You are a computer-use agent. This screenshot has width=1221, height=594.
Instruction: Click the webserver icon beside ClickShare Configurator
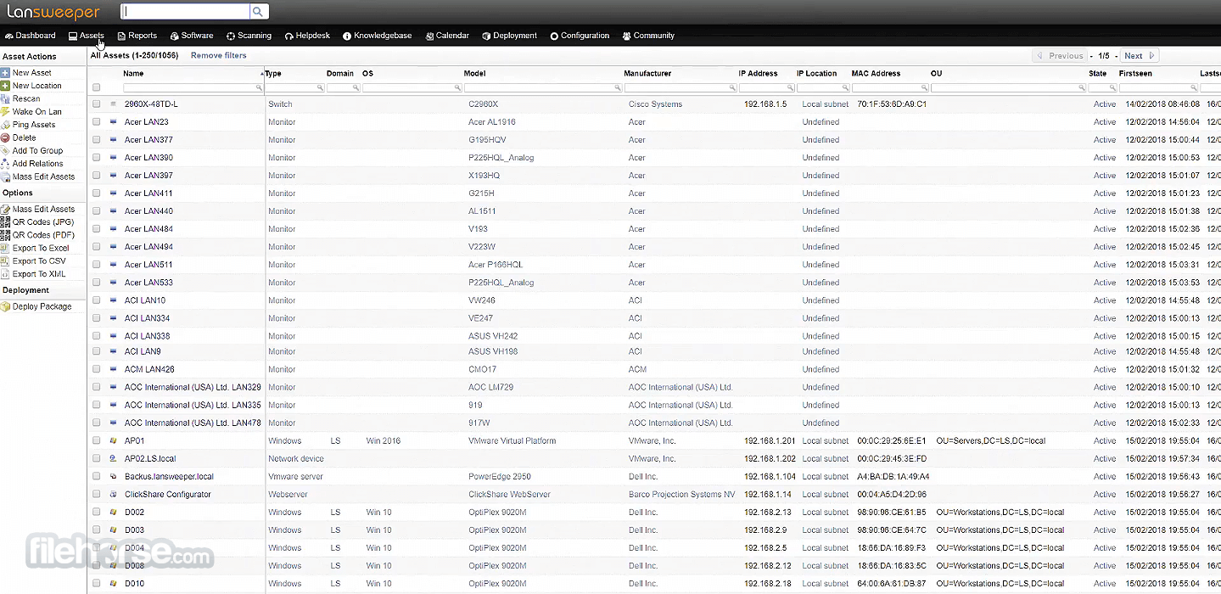click(113, 495)
